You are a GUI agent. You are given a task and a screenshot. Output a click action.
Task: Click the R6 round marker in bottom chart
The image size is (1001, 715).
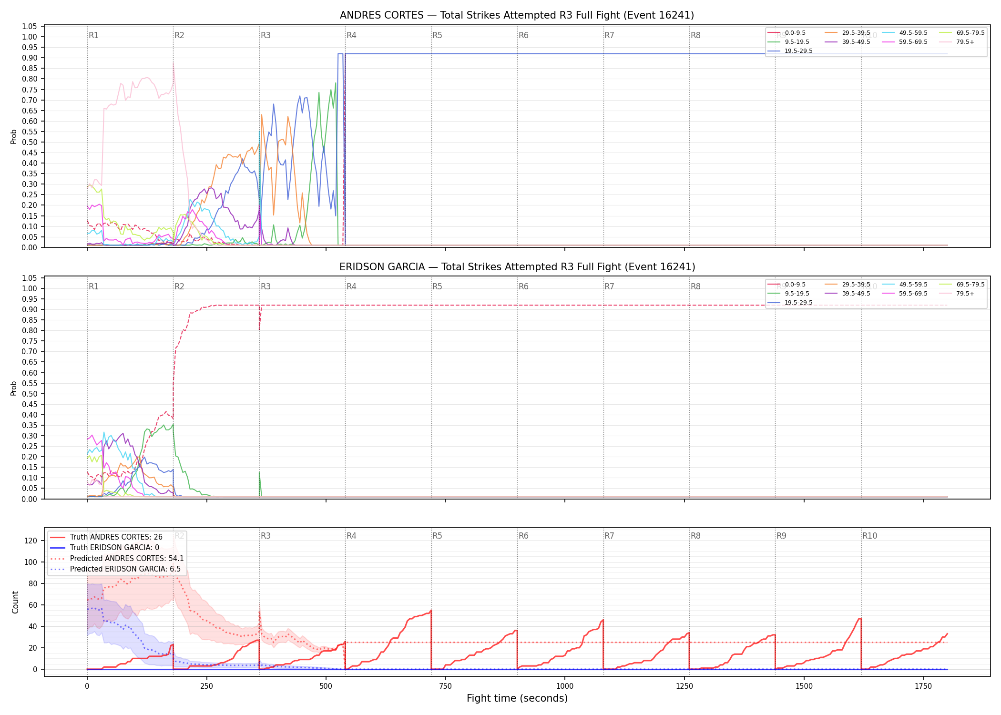coord(523,536)
